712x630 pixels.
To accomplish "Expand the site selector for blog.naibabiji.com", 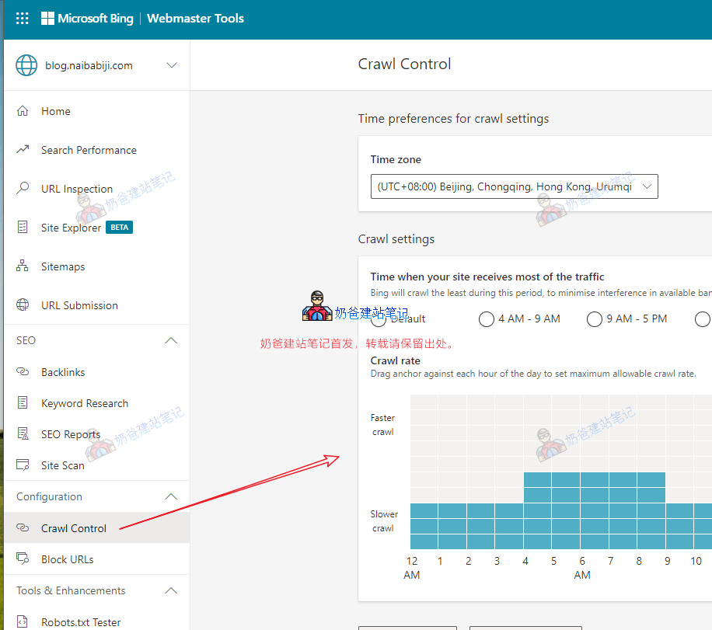I will tap(171, 65).
